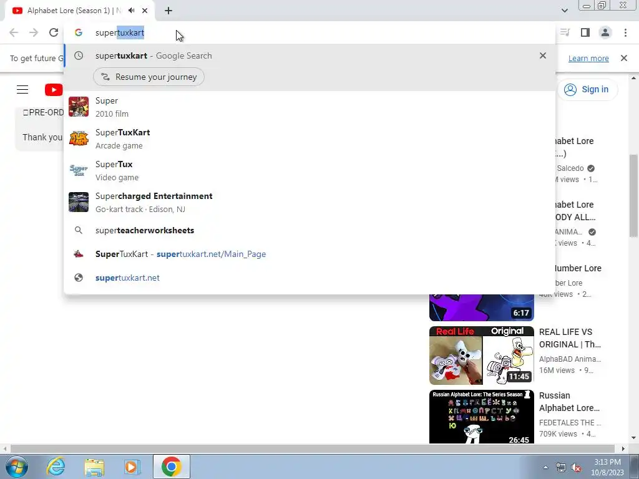Select Supercharged Entertainment go-kart track suggestion

point(310,203)
